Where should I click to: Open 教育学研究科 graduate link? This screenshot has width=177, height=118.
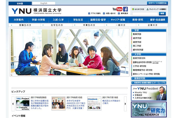[x=139, y=58]
